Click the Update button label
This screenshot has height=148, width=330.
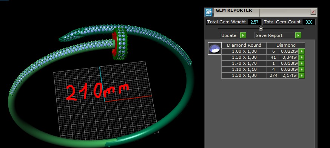[x=230, y=35]
